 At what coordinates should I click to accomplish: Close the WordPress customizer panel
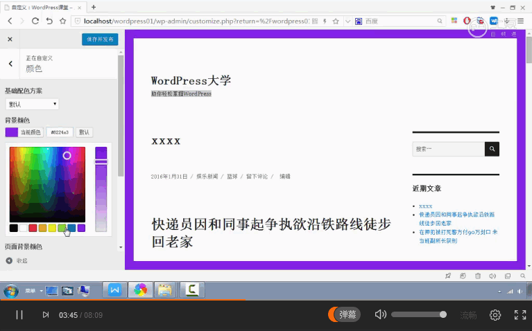tap(10, 39)
